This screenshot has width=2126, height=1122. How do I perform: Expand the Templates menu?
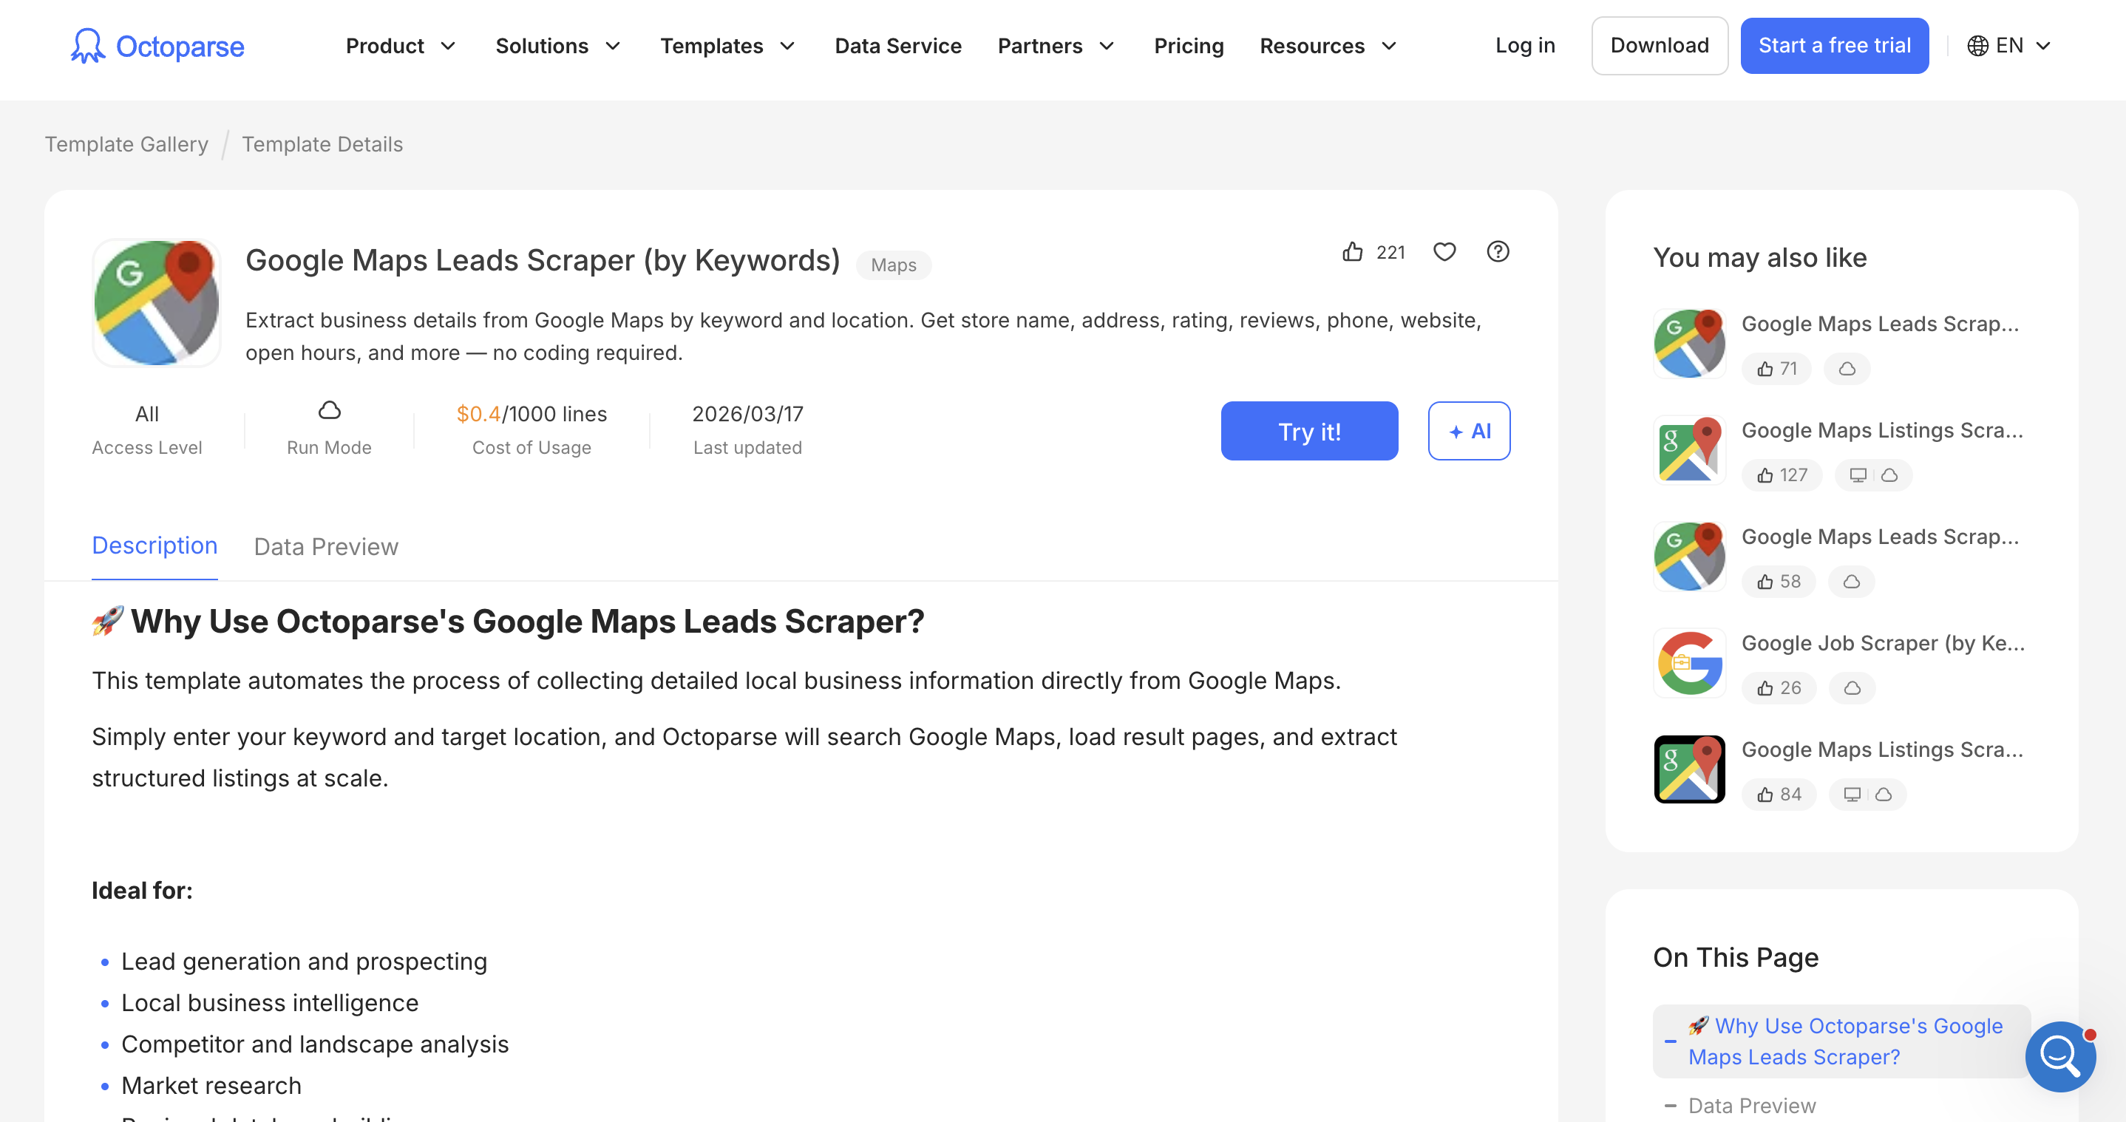(728, 47)
